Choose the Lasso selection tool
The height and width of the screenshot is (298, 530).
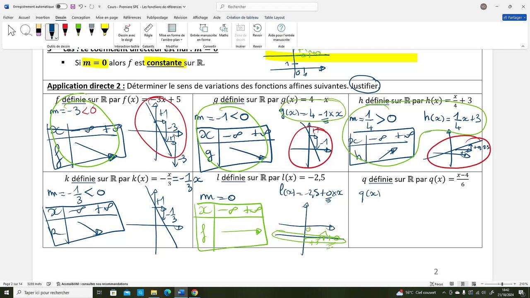pos(26,31)
